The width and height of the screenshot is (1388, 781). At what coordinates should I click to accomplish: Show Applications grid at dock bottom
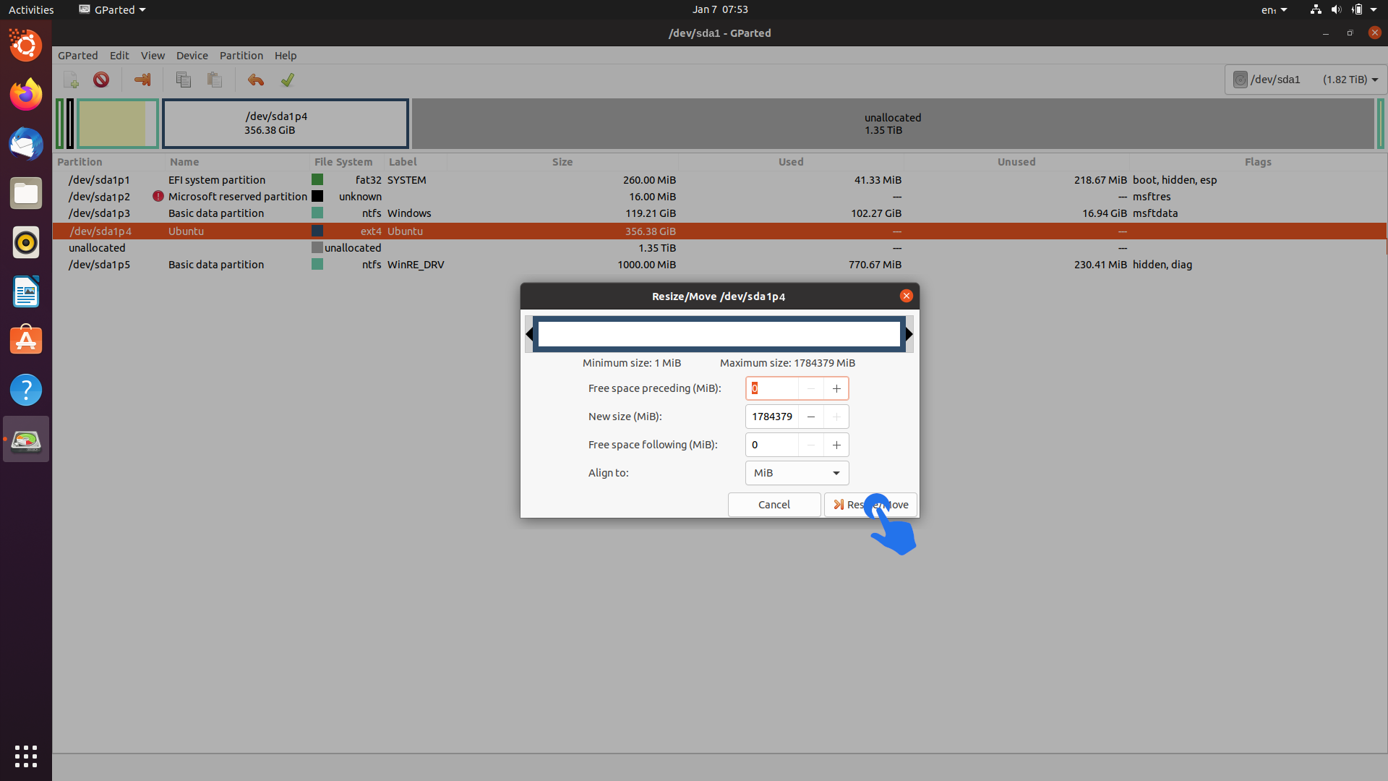[x=26, y=756]
